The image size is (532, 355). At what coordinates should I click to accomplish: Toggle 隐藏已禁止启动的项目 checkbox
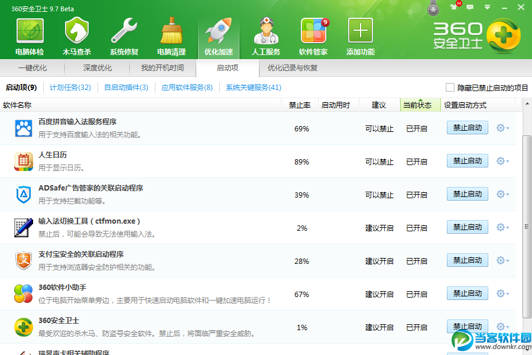click(x=450, y=88)
